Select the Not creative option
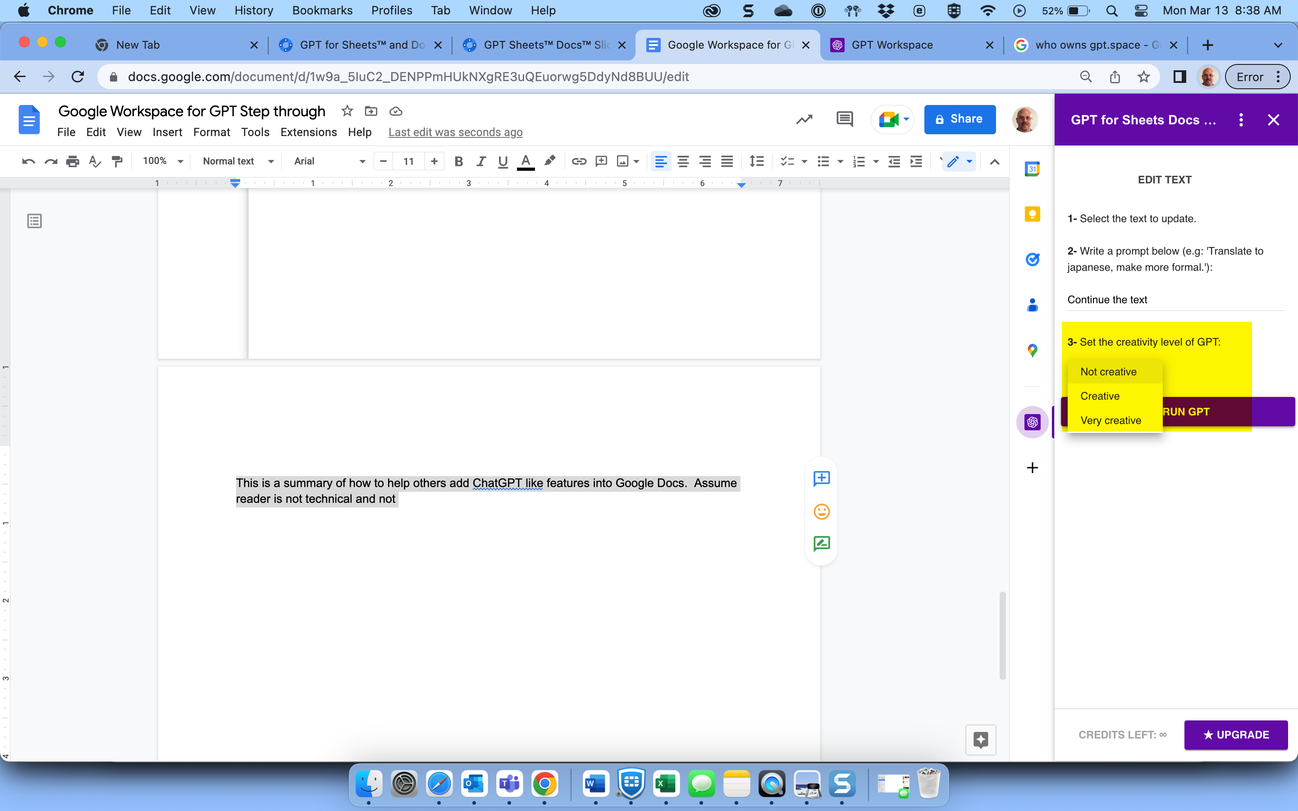1298x811 pixels. tap(1108, 371)
